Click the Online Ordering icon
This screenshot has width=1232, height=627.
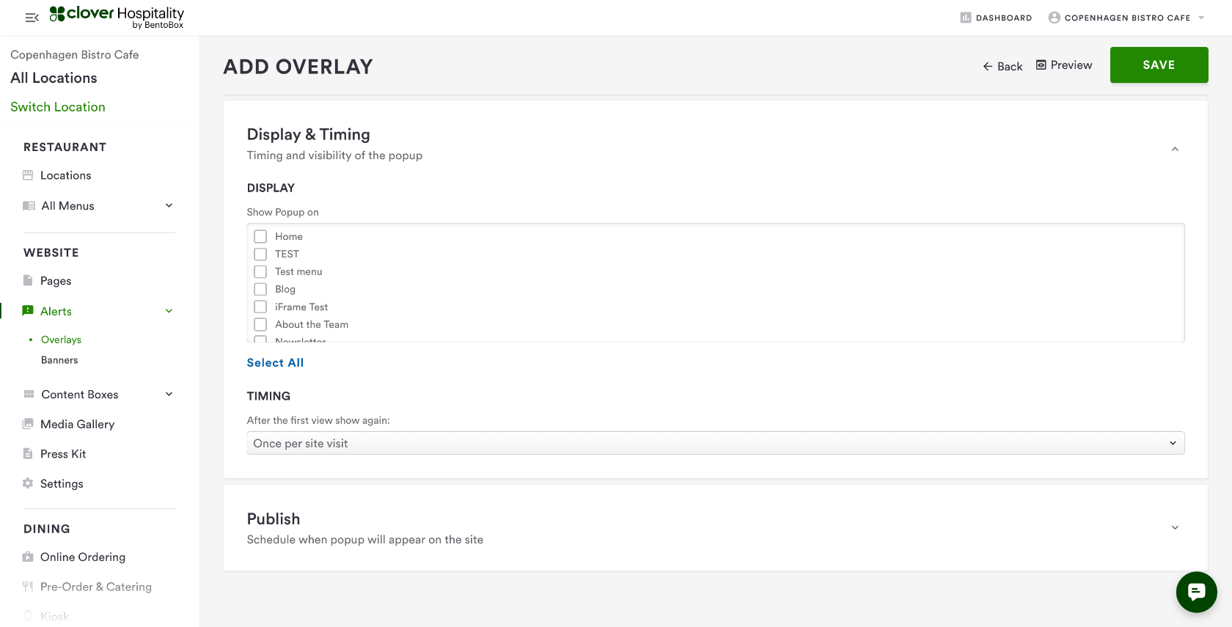tap(28, 557)
